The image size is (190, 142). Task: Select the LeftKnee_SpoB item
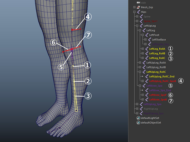pyautogui.click(x=158, y=100)
